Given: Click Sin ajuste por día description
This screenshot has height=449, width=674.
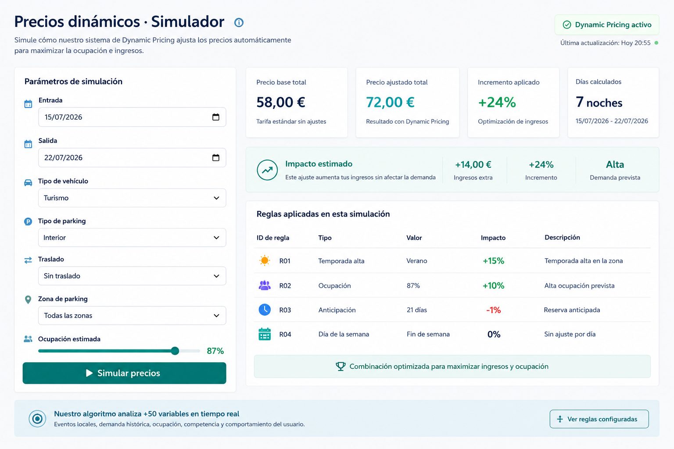Looking at the screenshot, I should (x=570, y=334).
